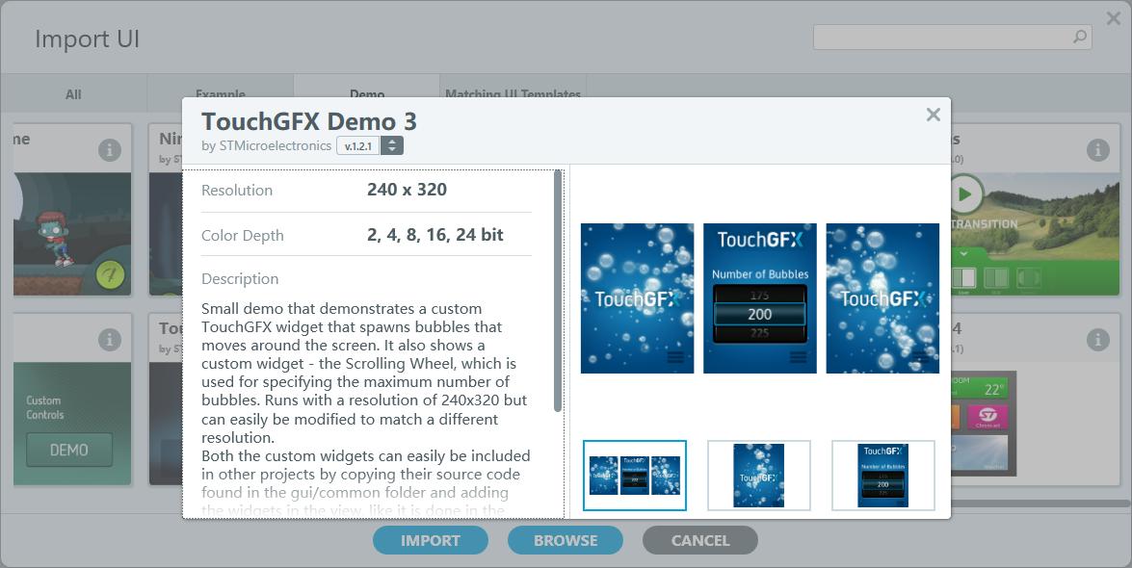Switch to the All tab
This screenshot has height=568, width=1132.
(x=73, y=94)
